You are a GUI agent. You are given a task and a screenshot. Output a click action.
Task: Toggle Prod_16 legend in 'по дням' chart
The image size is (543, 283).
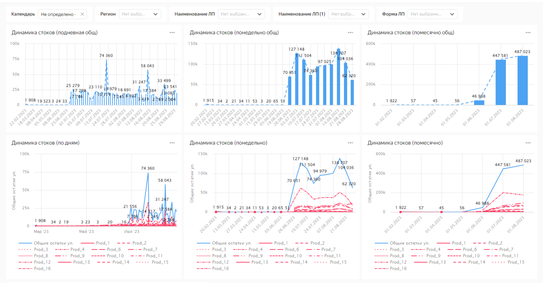[35, 268]
